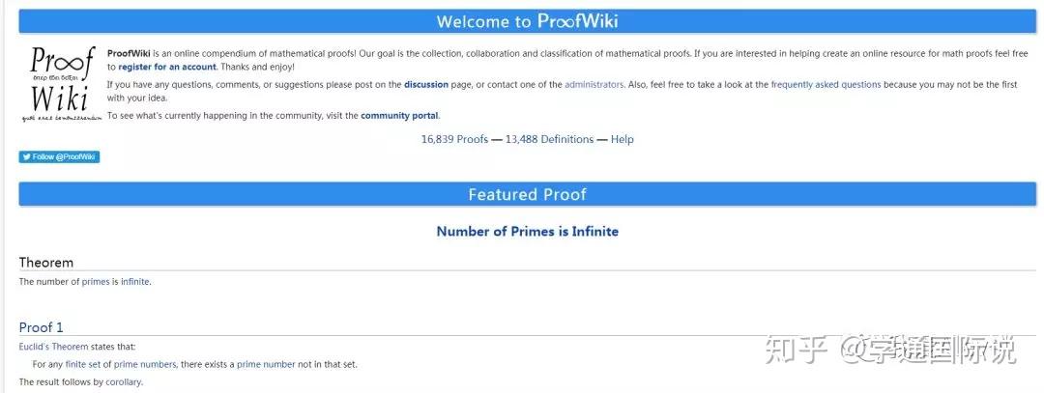1044x393 pixels.
Task: Open the Euclid's Theorem link
Action: (x=53, y=347)
